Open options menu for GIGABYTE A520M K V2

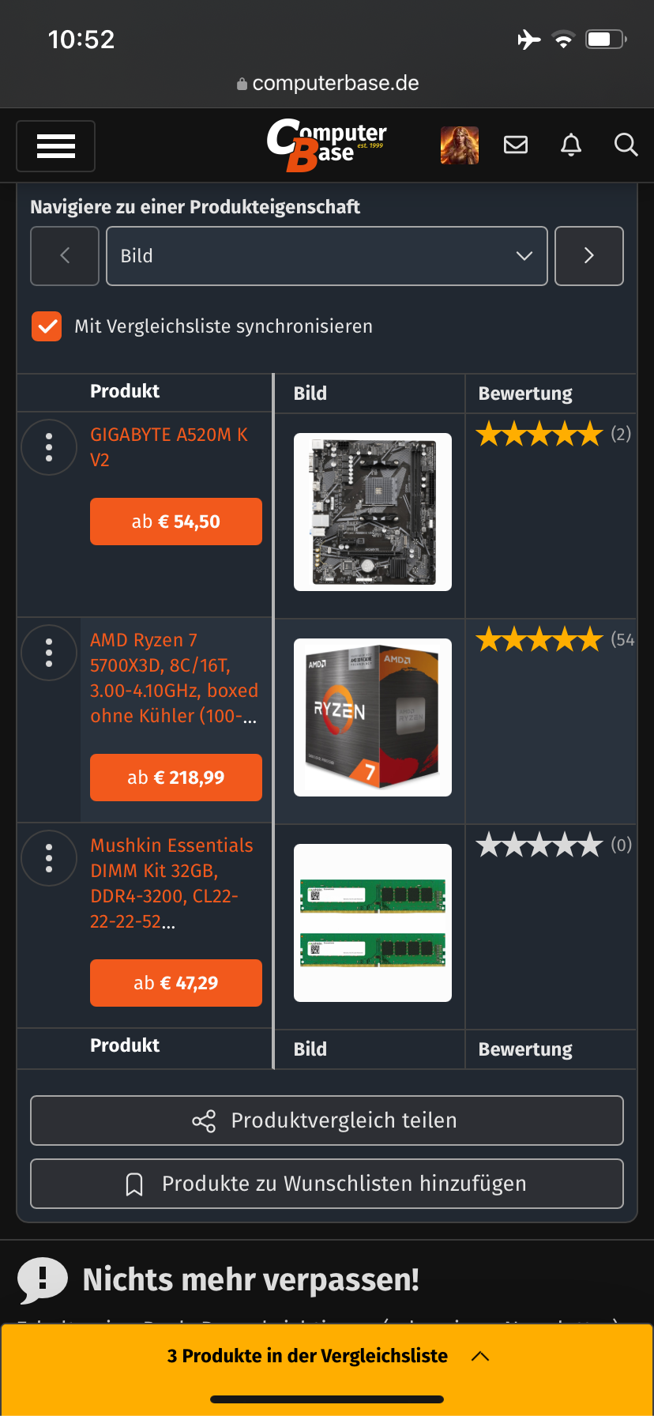tap(49, 447)
